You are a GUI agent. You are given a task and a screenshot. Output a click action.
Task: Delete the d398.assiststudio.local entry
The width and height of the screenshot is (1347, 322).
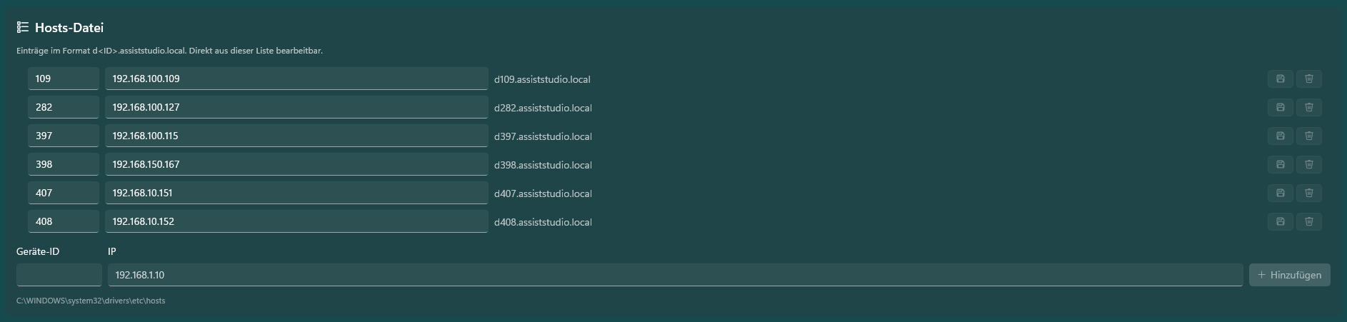coord(1309,164)
